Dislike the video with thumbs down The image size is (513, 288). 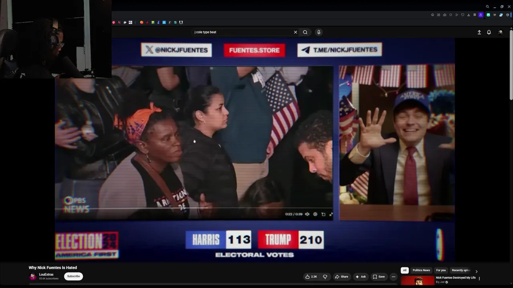(x=325, y=276)
